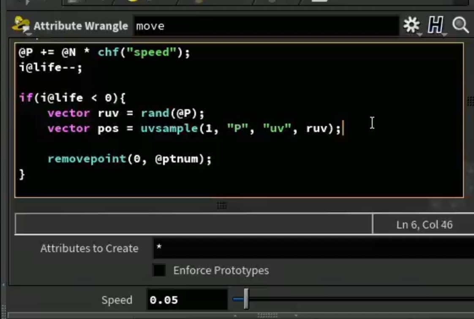Click the dotted grip on the bottom pane divider

tap(267, 315)
